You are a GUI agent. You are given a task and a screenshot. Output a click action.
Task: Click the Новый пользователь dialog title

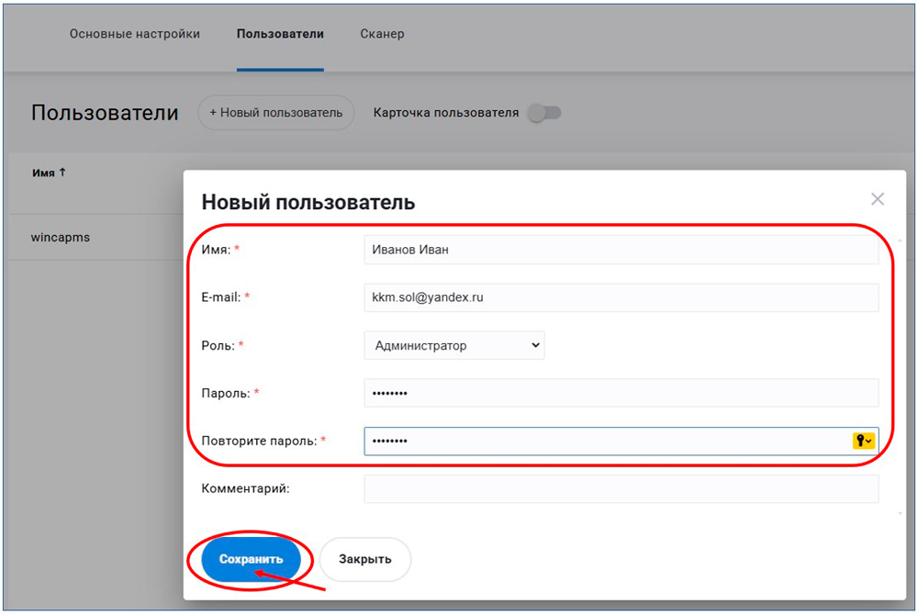click(x=308, y=203)
